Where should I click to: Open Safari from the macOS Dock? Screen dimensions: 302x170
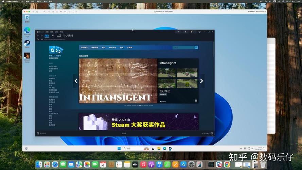point(55,165)
